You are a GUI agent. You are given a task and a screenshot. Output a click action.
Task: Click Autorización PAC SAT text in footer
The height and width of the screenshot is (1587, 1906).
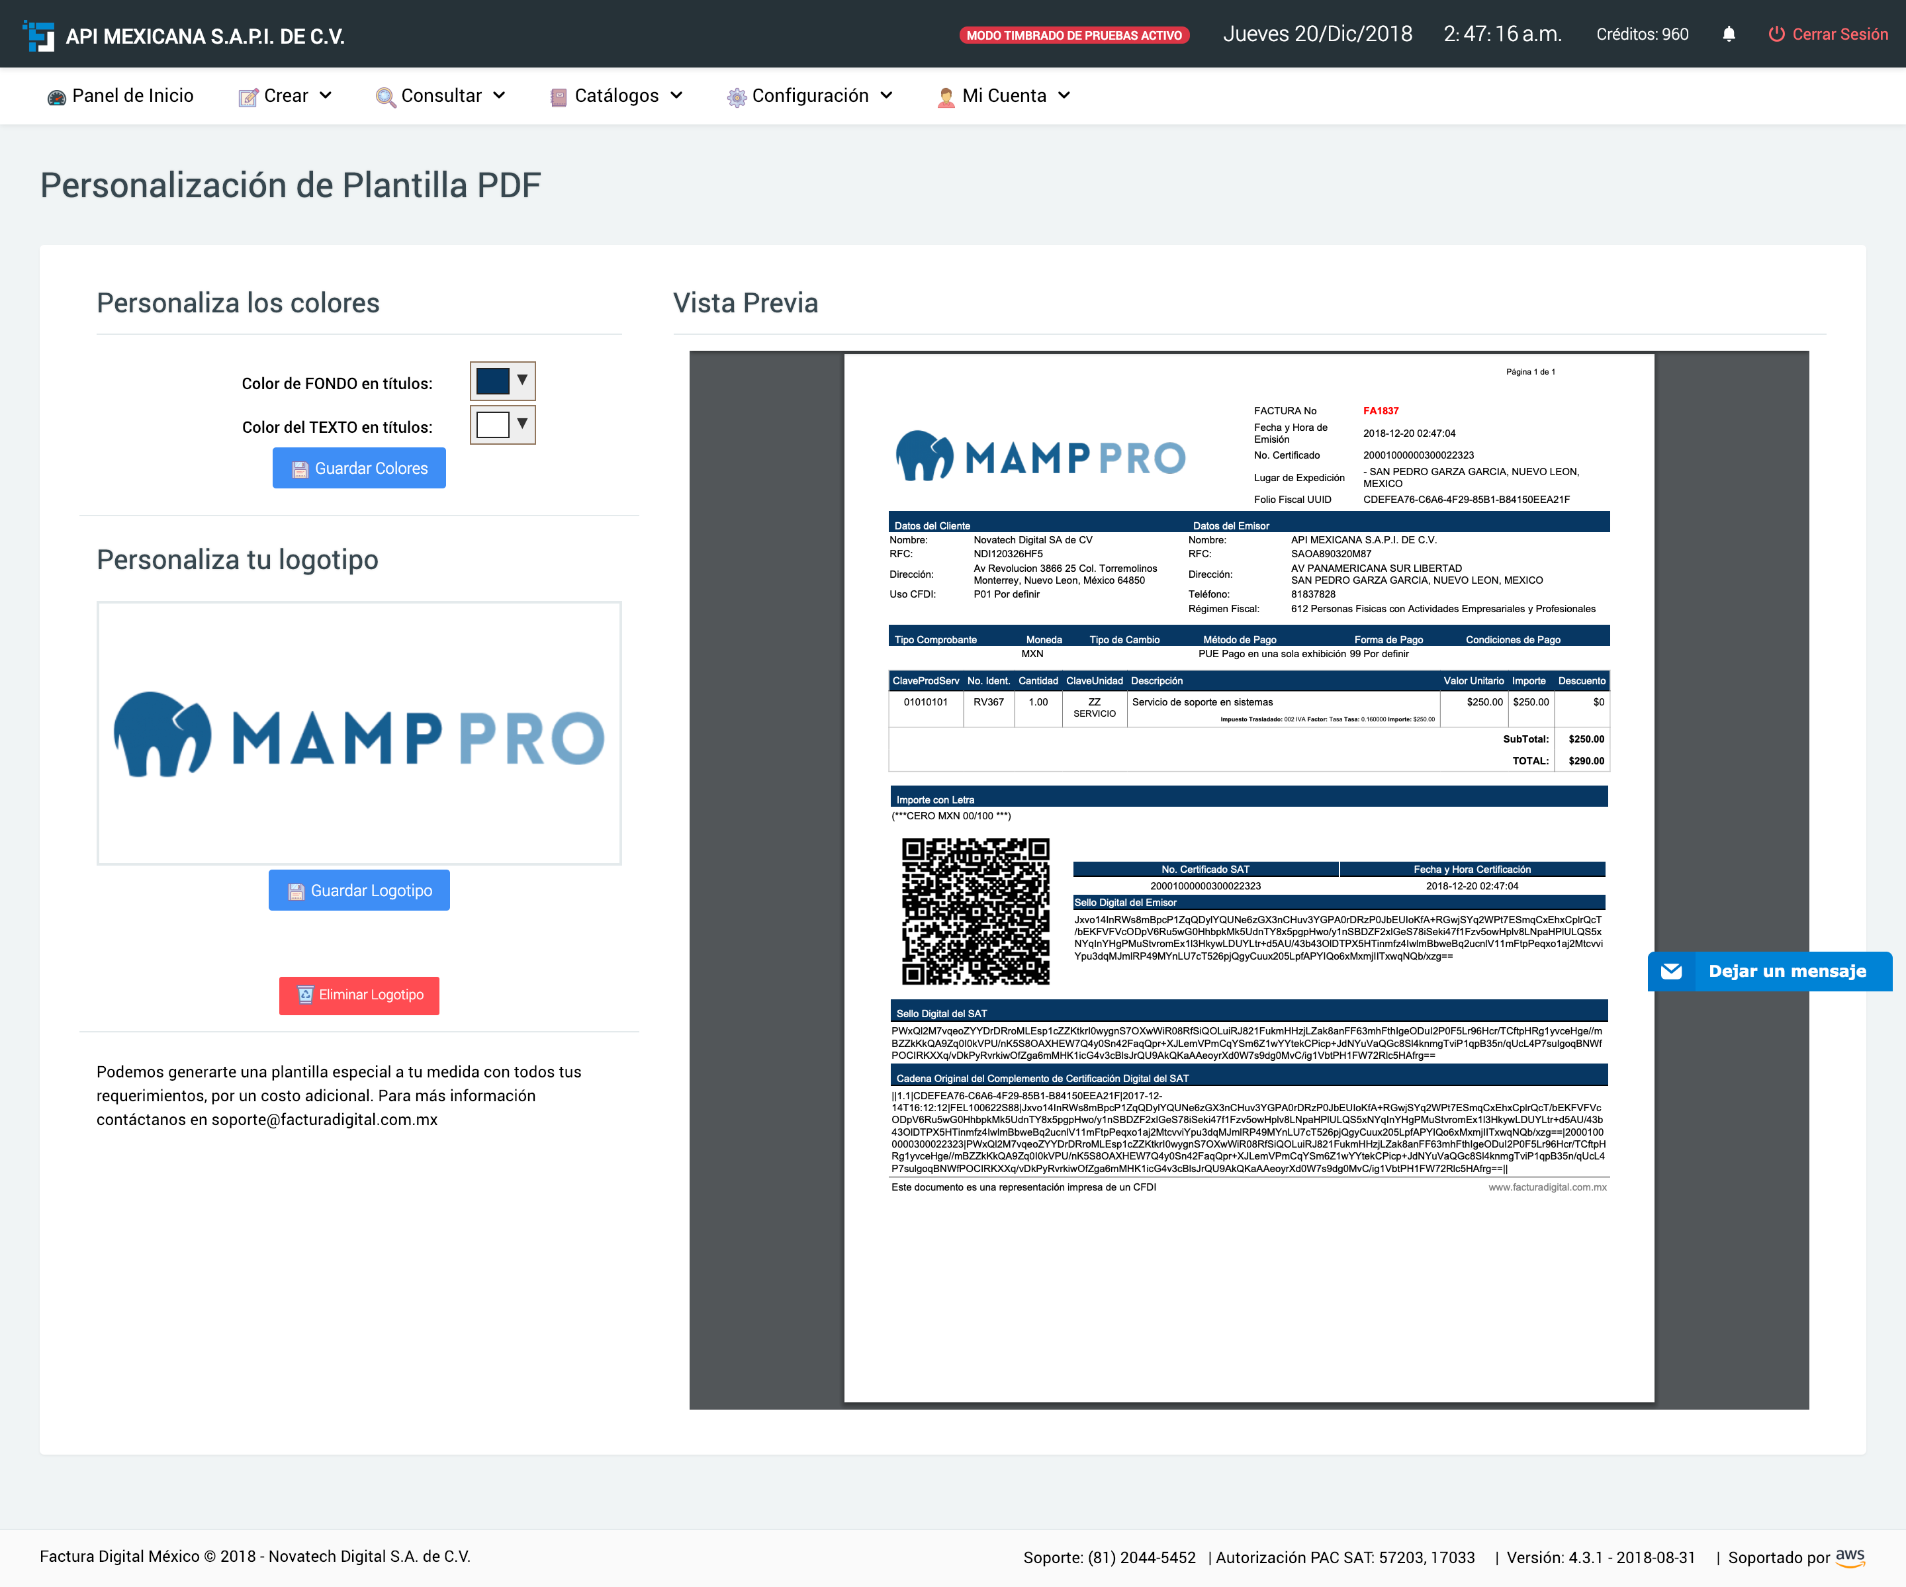(1345, 1558)
